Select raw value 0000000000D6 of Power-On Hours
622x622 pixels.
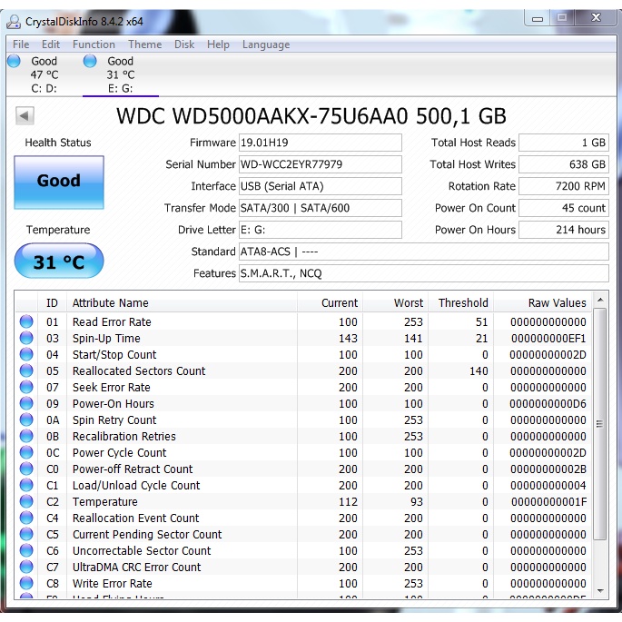tap(548, 404)
